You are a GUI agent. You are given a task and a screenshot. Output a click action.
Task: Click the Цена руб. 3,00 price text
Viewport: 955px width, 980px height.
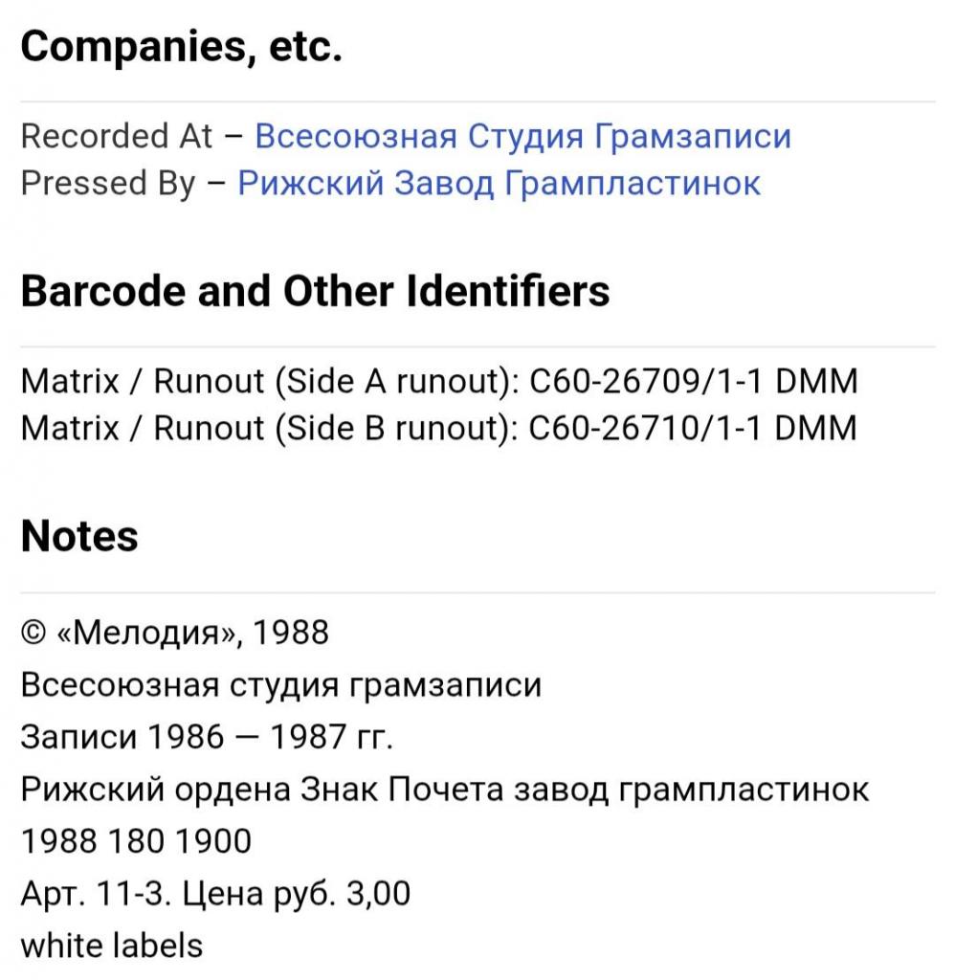pos(297,894)
